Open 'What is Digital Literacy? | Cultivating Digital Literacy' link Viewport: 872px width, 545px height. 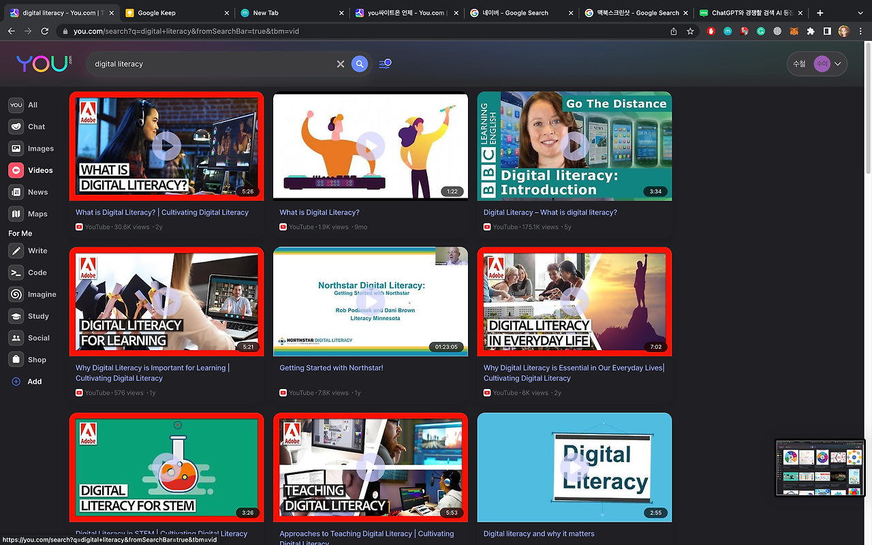click(162, 213)
